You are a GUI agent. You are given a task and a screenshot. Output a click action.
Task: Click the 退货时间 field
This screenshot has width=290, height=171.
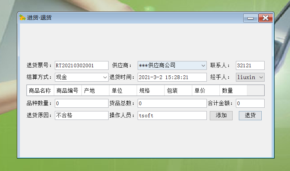(172, 77)
